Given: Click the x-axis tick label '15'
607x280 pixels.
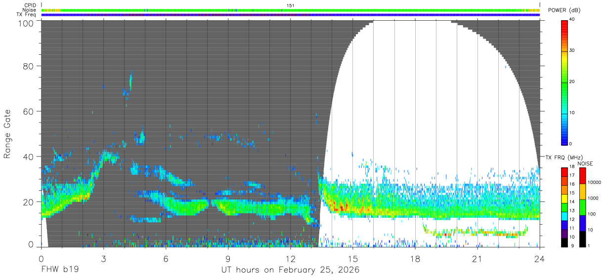Looking at the screenshot, I should 352,259.
